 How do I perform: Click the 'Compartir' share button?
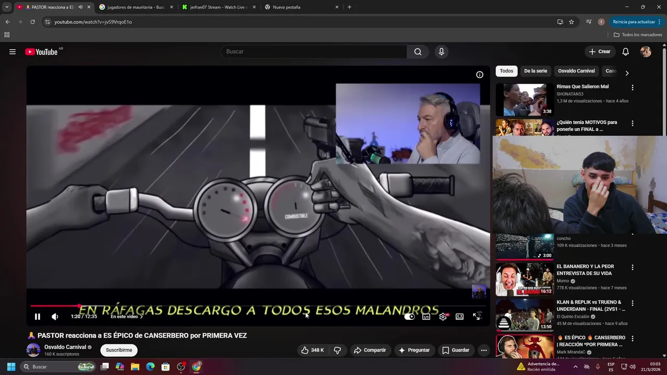pyautogui.click(x=369, y=350)
